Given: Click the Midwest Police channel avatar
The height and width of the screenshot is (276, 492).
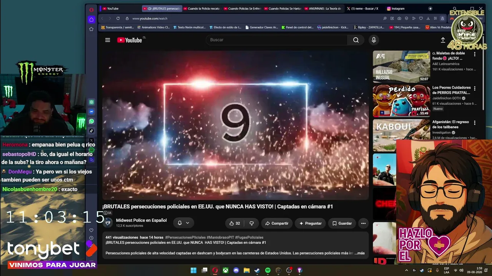Looking at the screenshot, I should point(108,223).
